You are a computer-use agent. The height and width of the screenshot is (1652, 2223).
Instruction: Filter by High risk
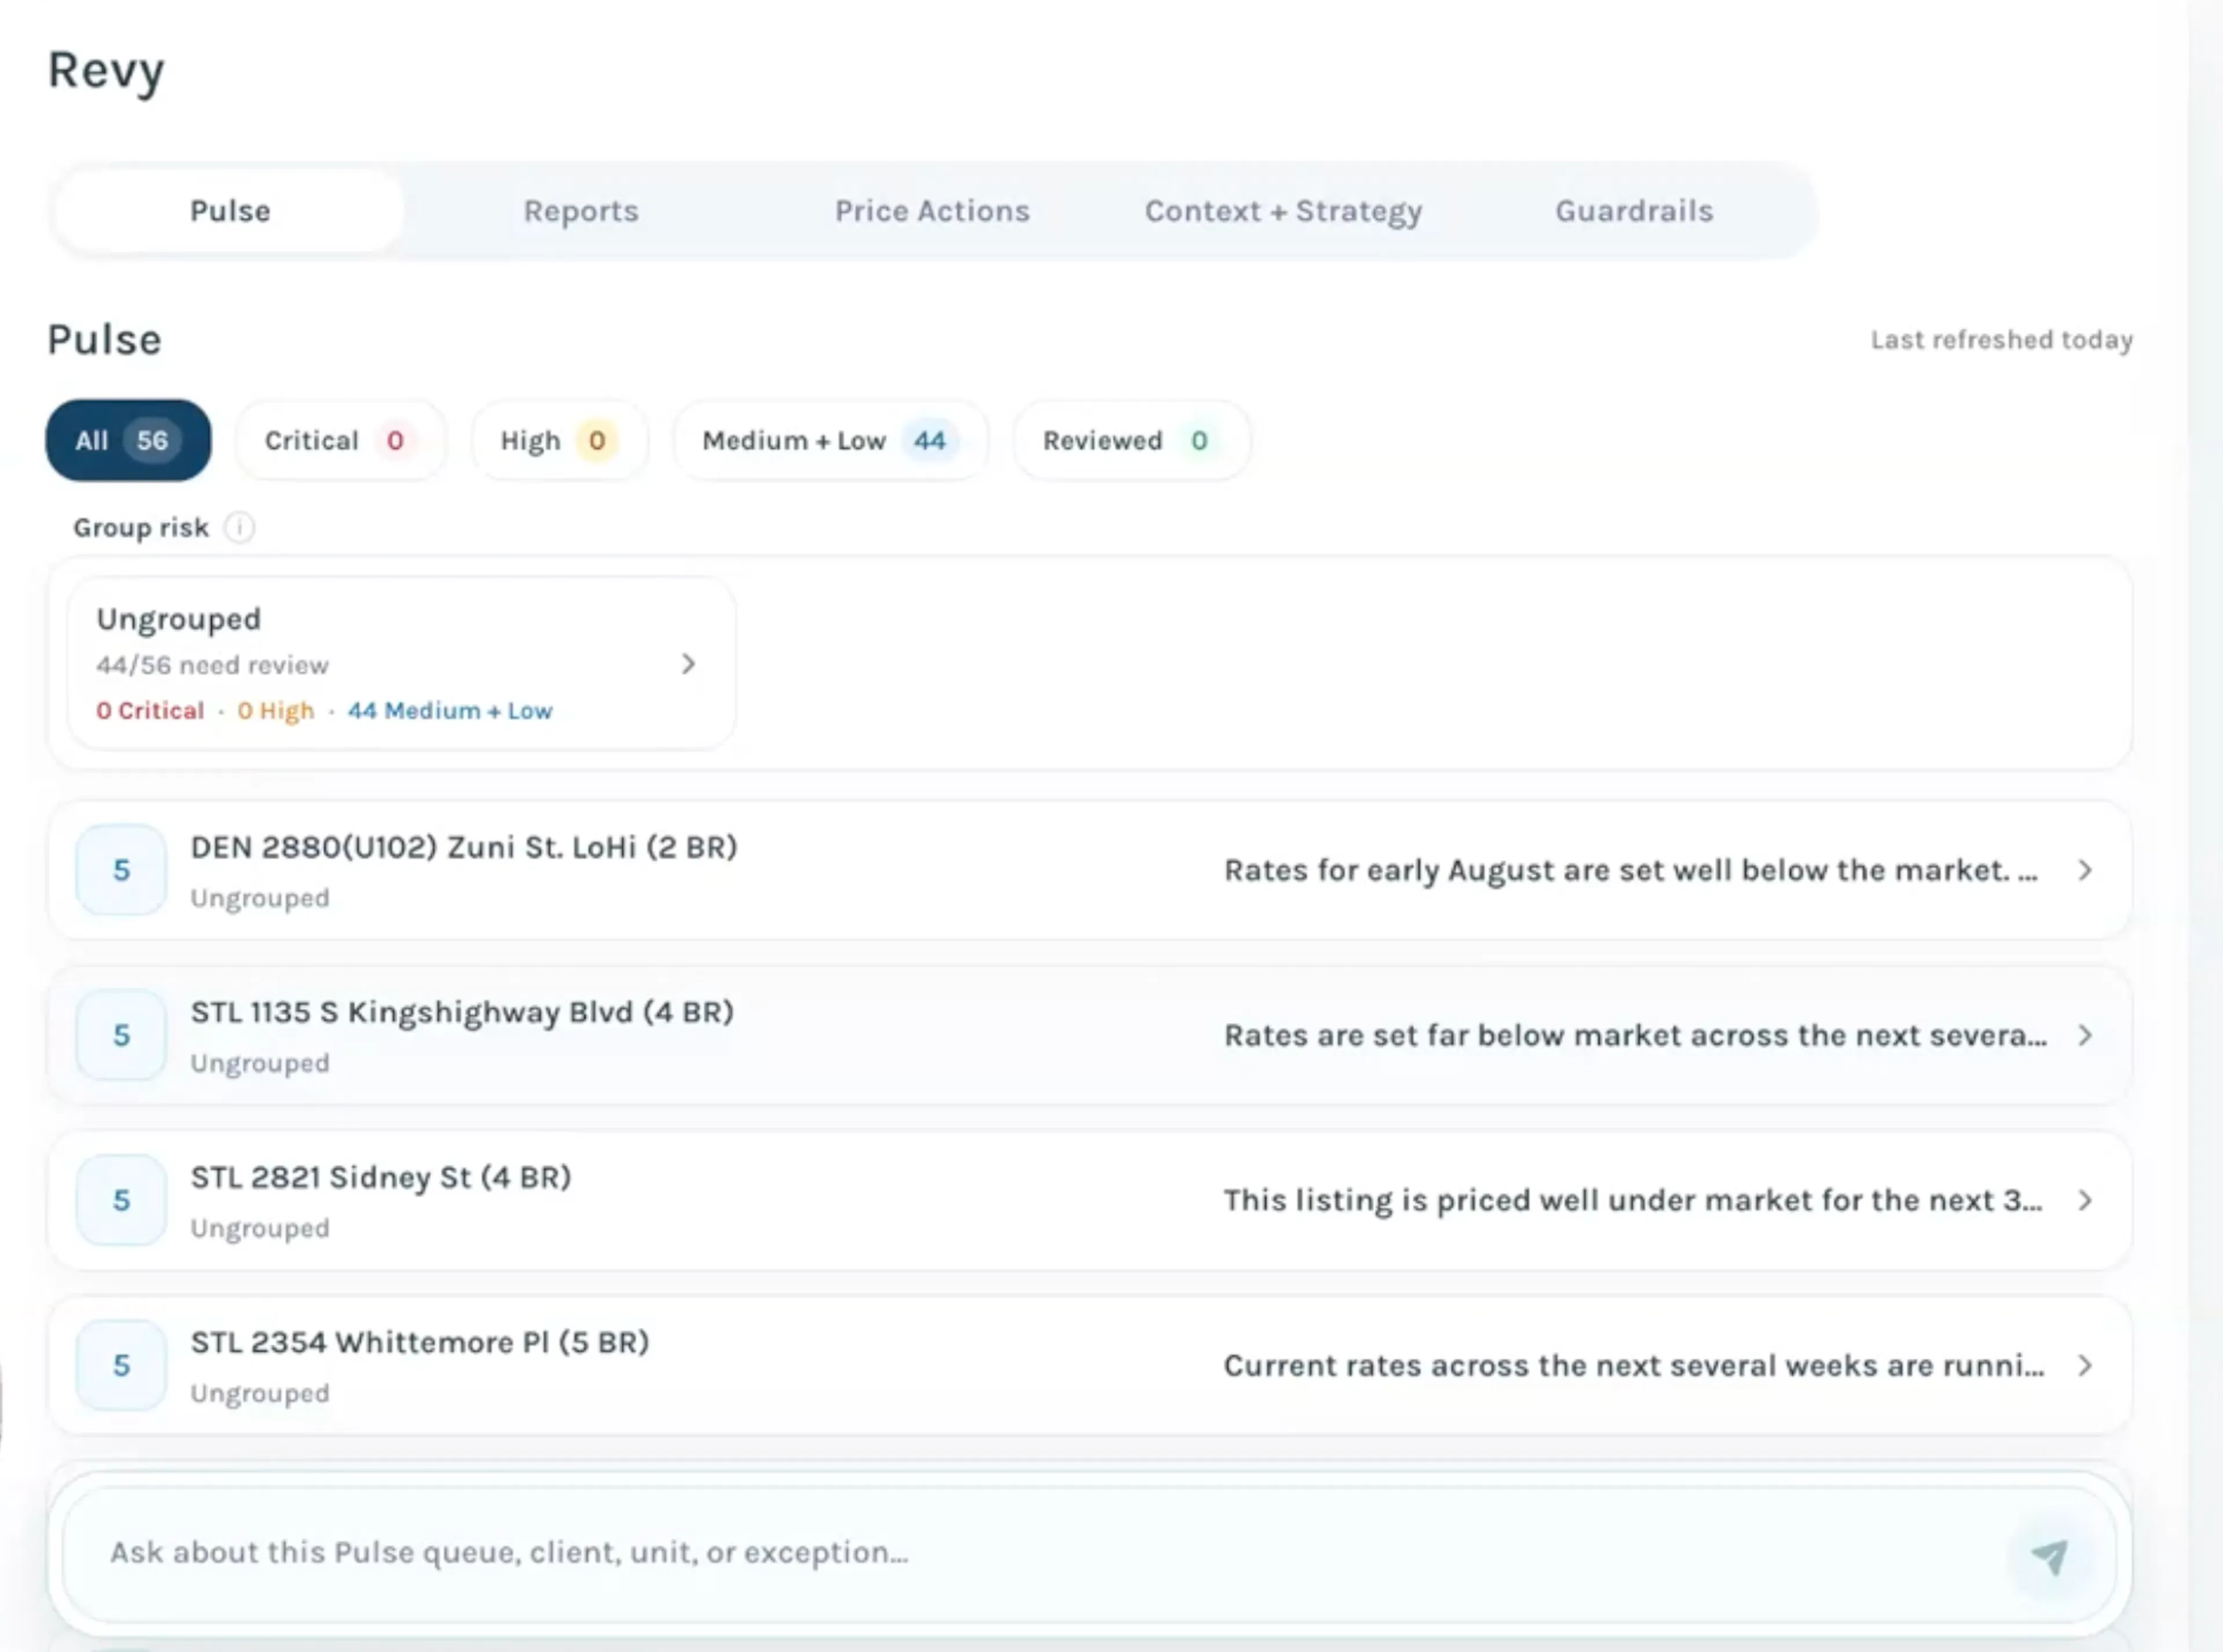tap(560, 440)
